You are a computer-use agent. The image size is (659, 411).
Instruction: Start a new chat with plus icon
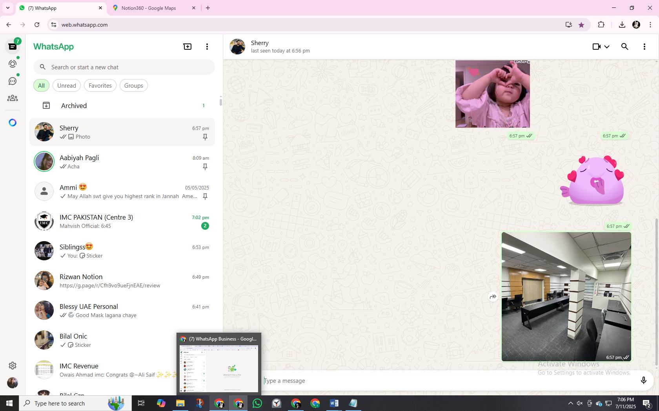[188, 47]
